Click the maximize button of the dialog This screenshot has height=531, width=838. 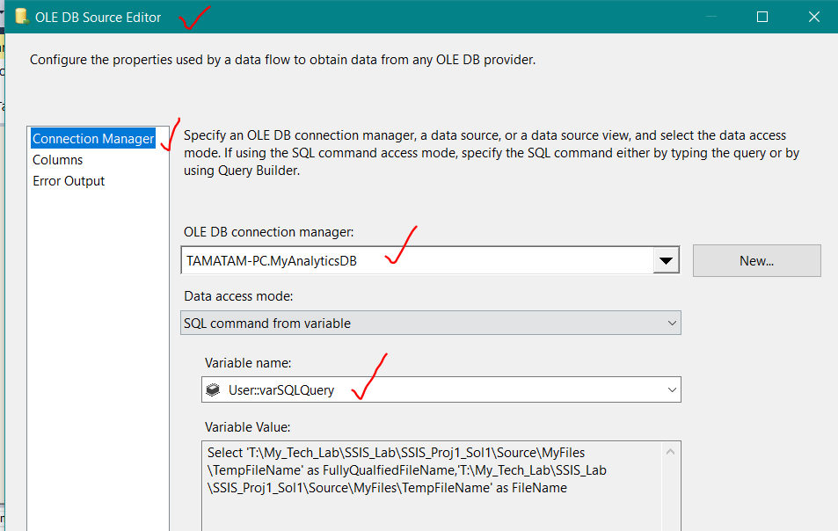(761, 16)
